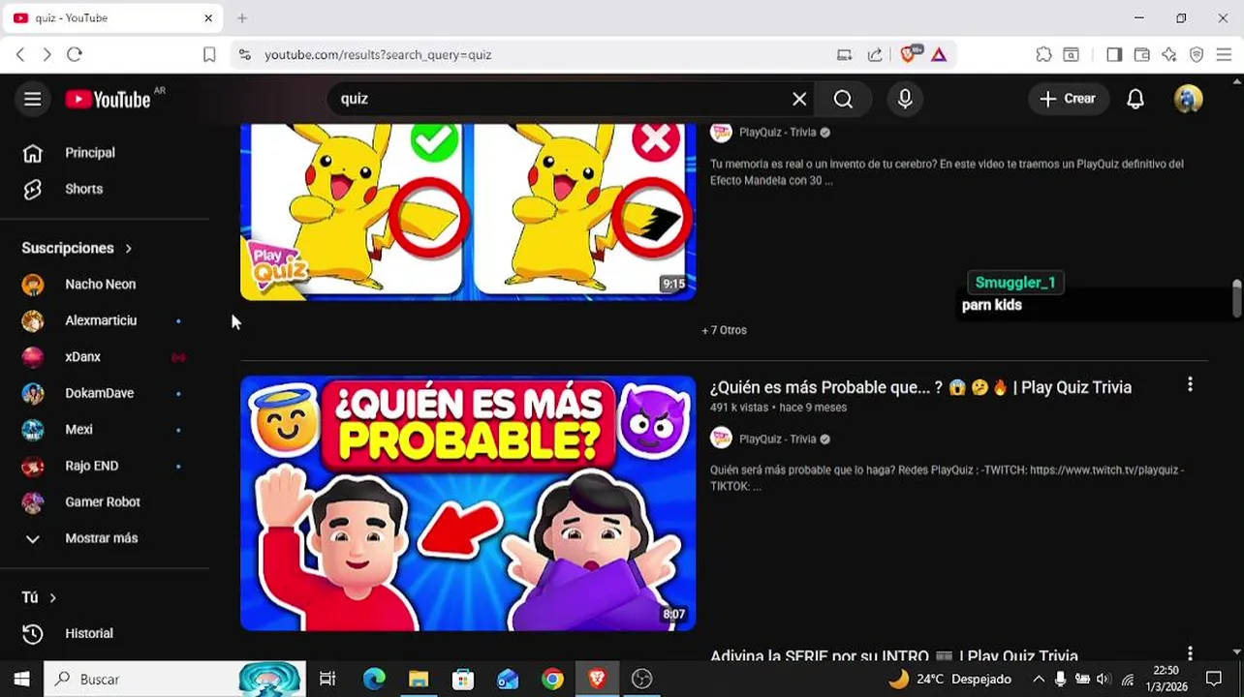The height and width of the screenshot is (697, 1244).
Task: Go back with the browser back arrow
Action: pyautogui.click(x=20, y=55)
